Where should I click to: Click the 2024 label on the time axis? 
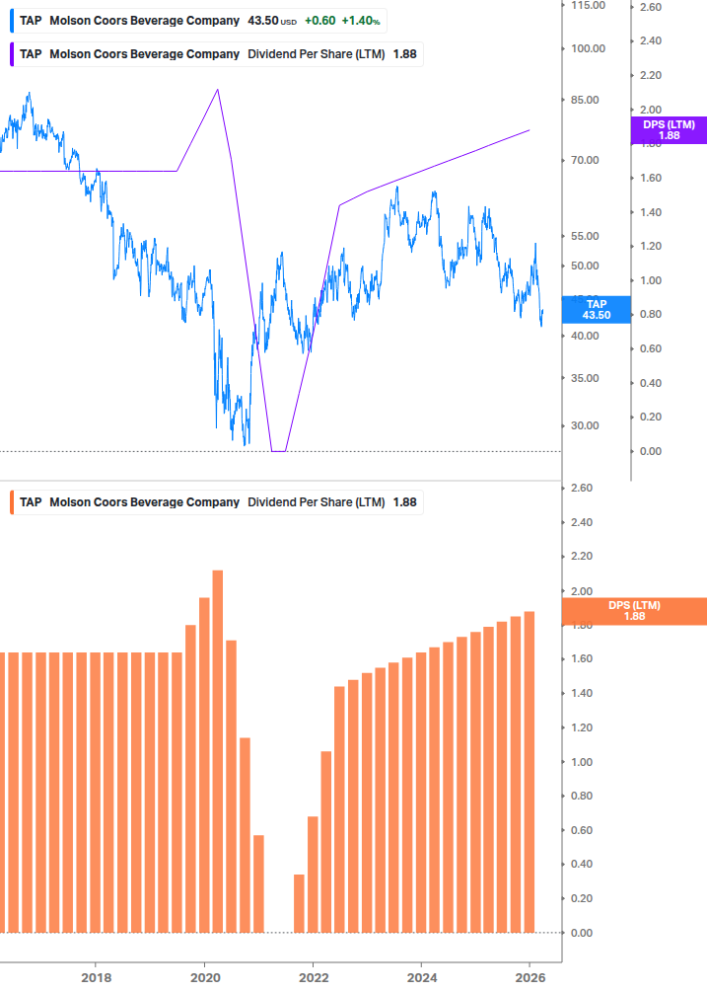422,978
